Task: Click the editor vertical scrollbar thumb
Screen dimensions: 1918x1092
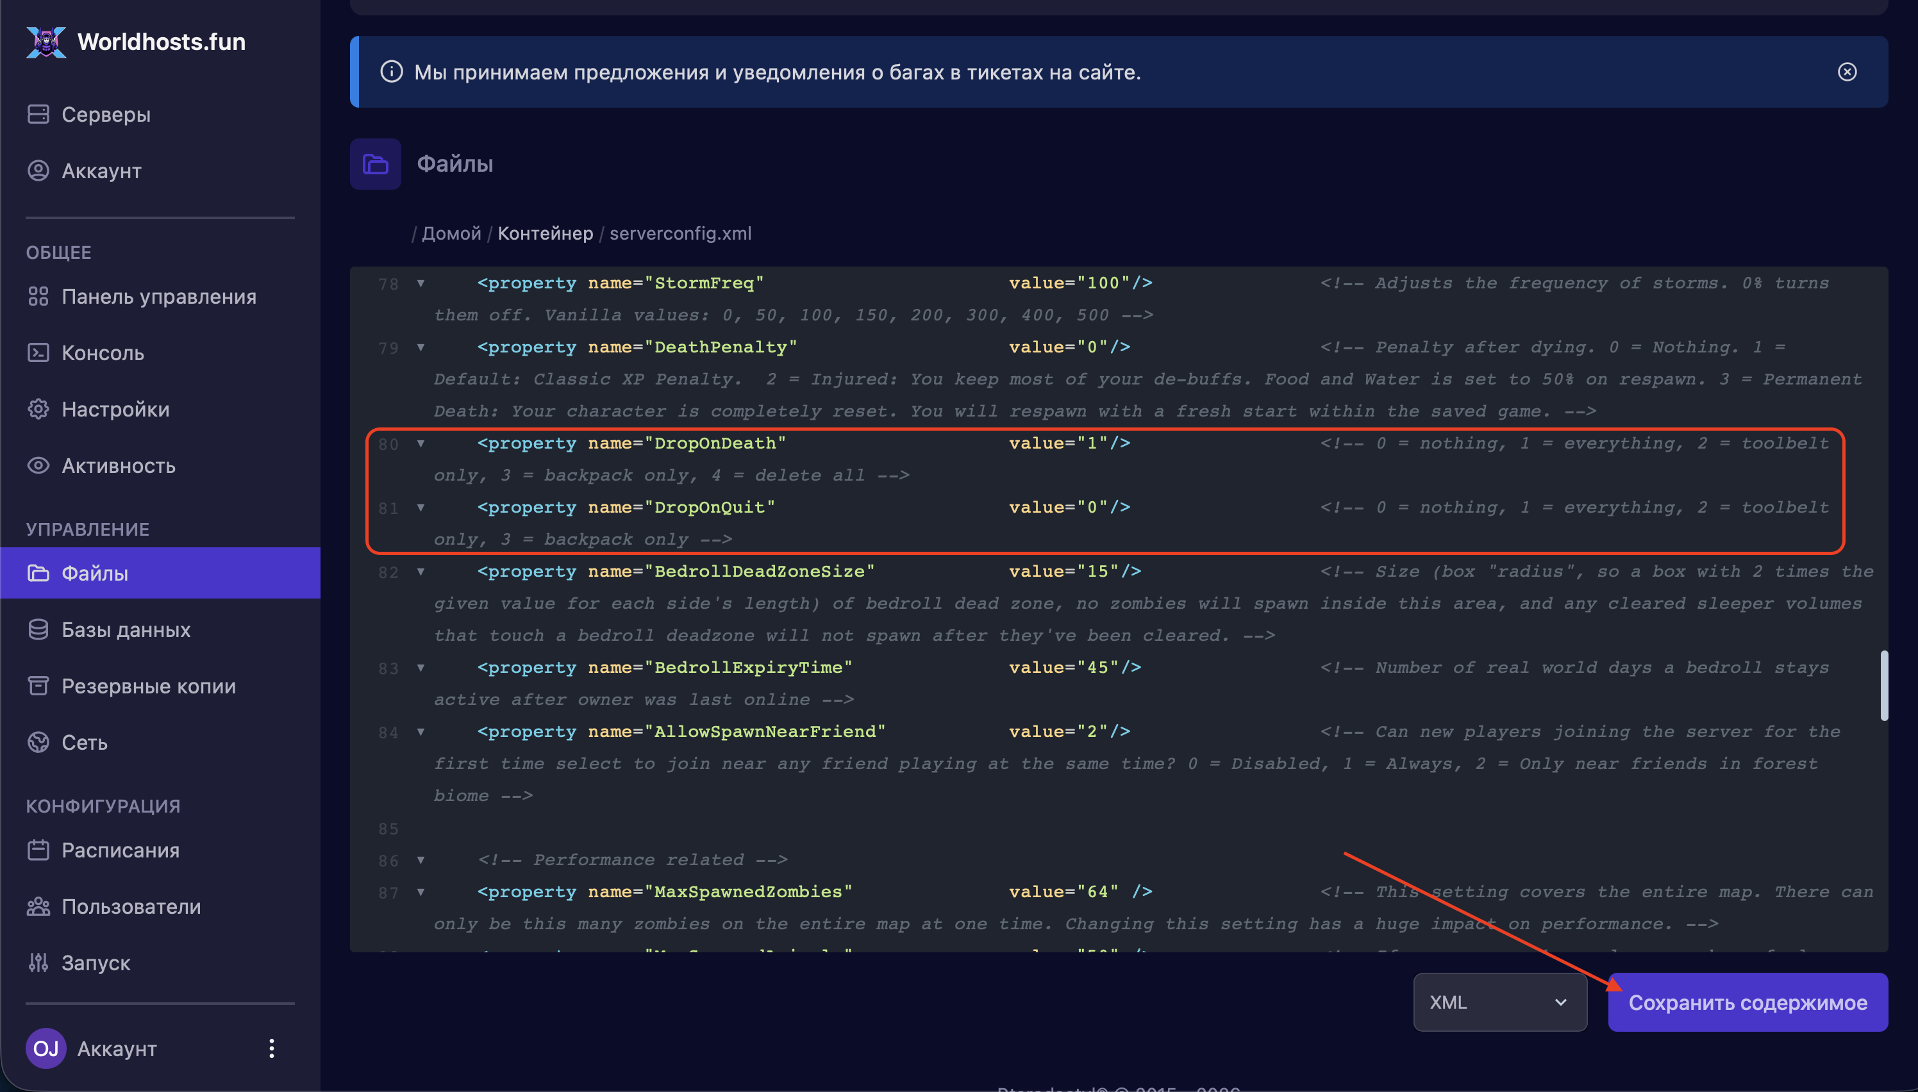Action: point(1883,686)
